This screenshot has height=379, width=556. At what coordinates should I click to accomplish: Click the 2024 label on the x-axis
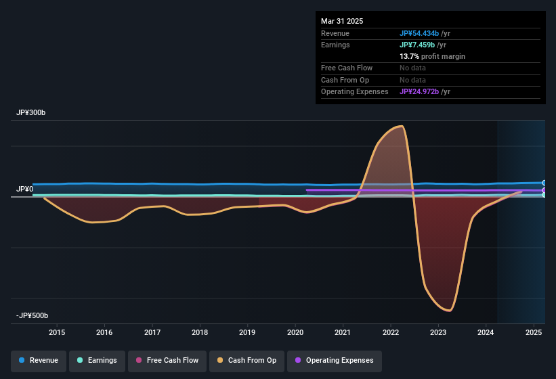click(x=486, y=332)
